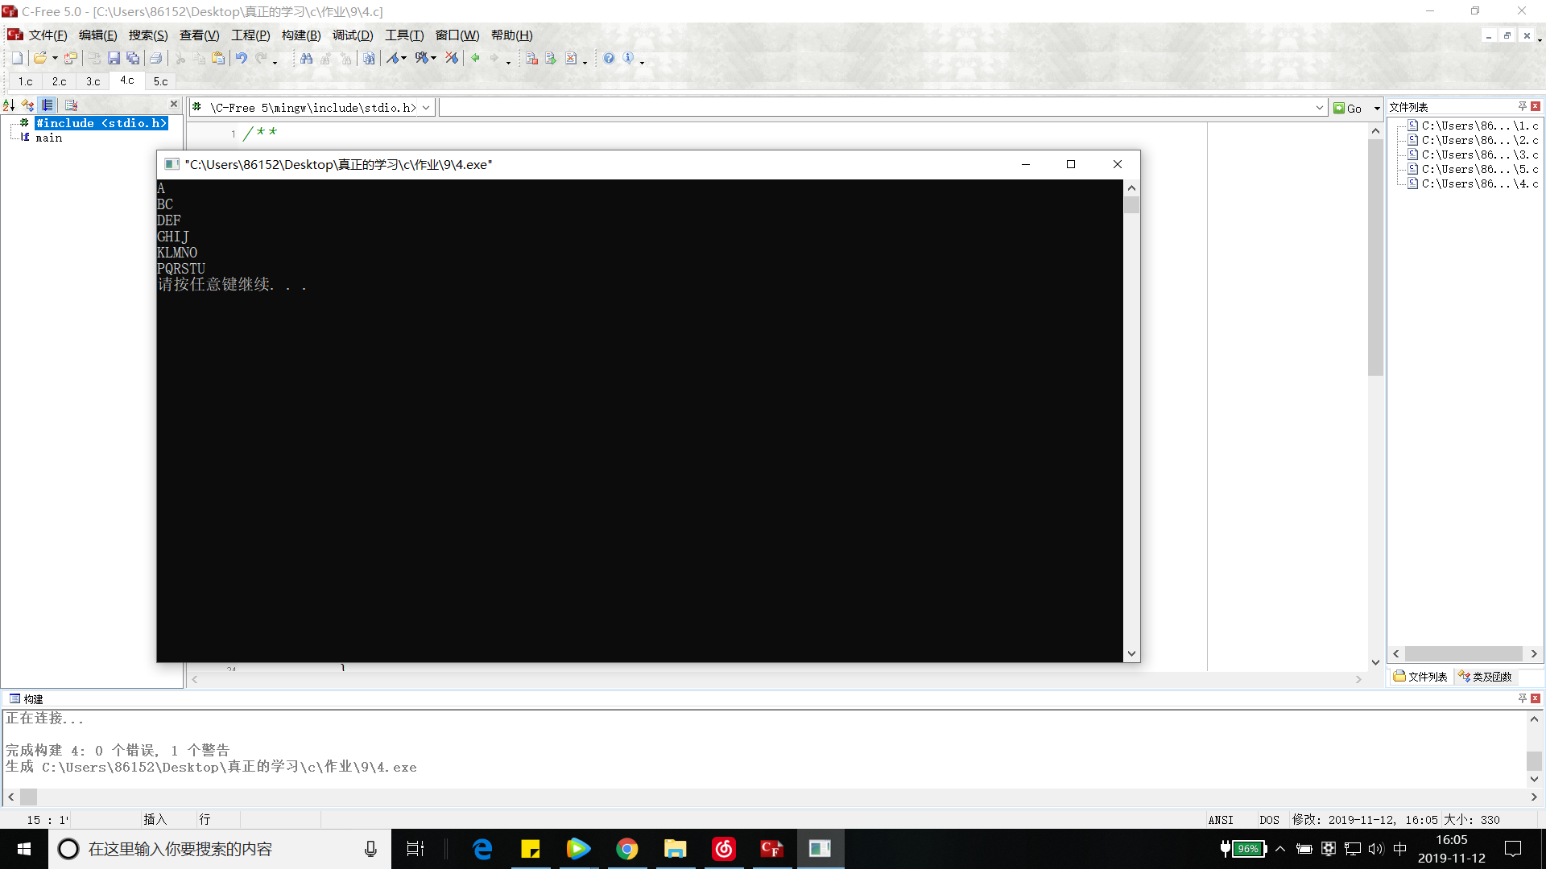1546x869 pixels.
Task: Select main function in symbol tree
Action: (48, 138)
